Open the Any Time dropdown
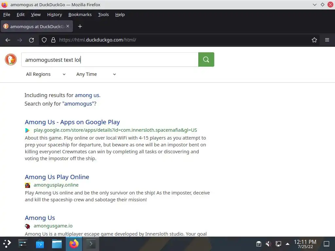The width and height of the screenshot is (335, 251). pyautogui.click(x=96, y=74)
